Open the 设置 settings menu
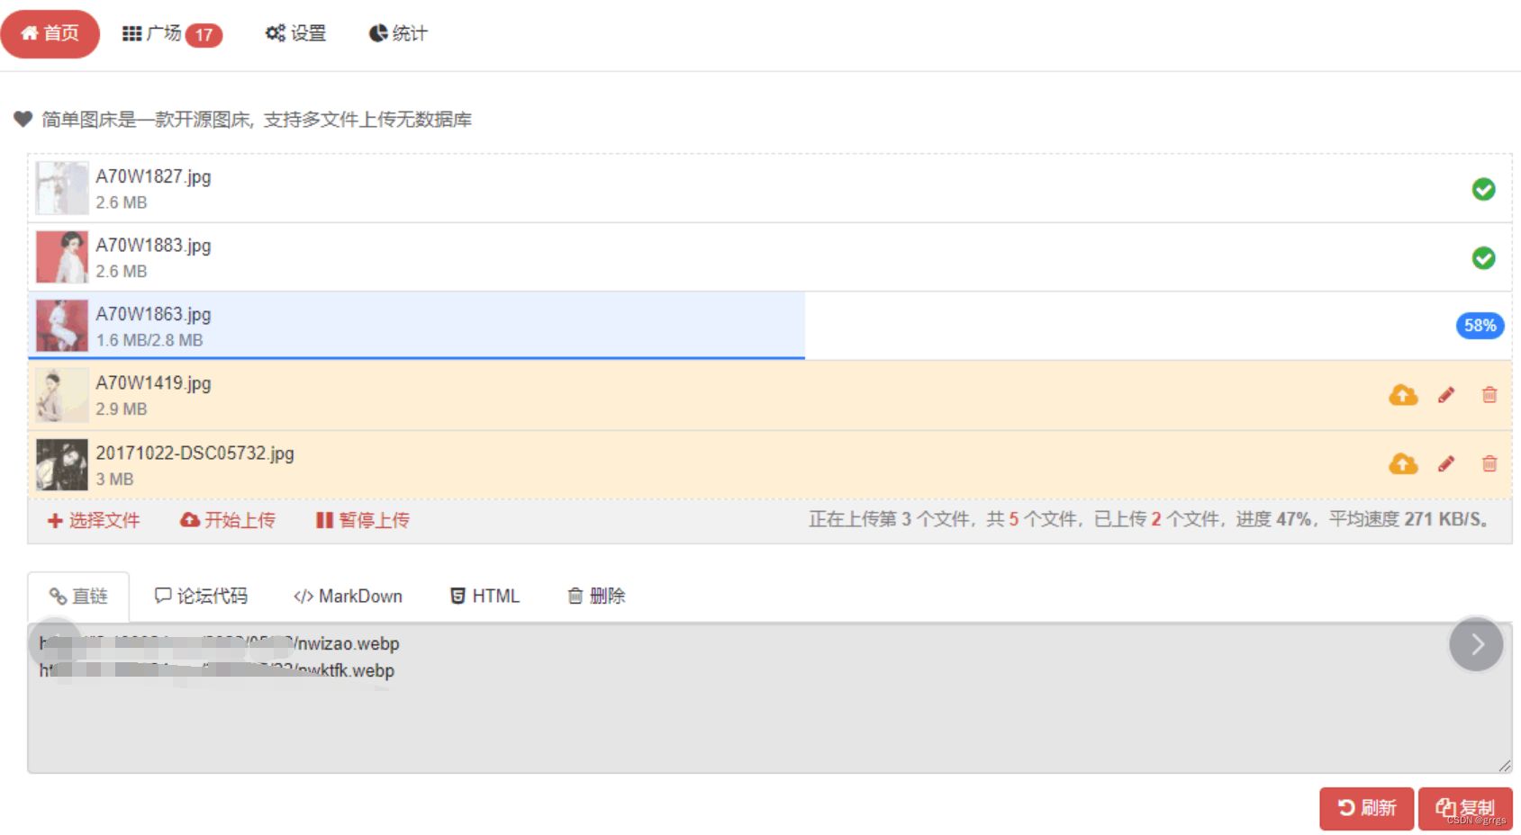Viewport: 1521px width, 835px height. click(x=295, y=33)
